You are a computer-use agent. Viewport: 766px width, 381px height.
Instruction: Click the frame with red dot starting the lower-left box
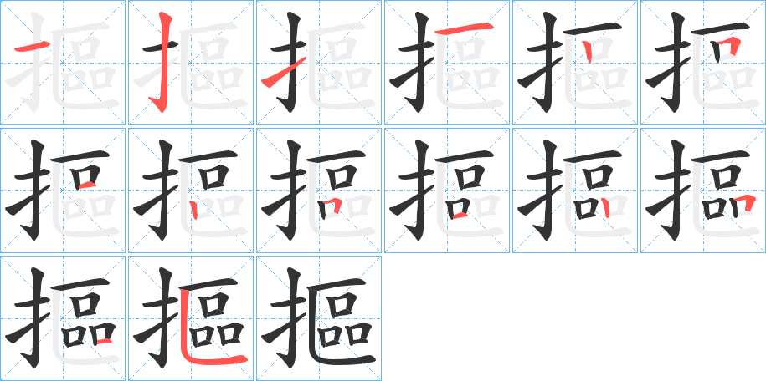191,190
